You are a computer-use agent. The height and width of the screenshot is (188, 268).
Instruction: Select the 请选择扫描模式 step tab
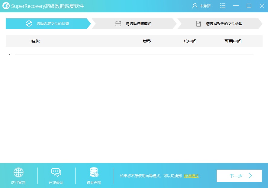click(x=134, y=24)
